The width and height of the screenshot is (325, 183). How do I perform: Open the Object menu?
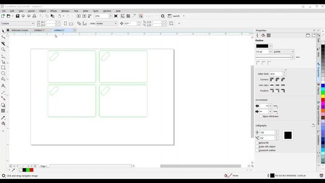click(43, 11)
